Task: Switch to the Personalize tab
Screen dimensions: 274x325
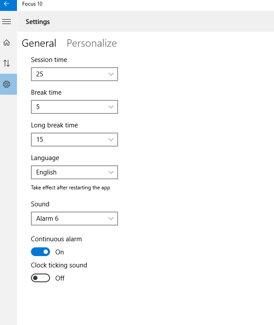Action: (x=91, y=43)
